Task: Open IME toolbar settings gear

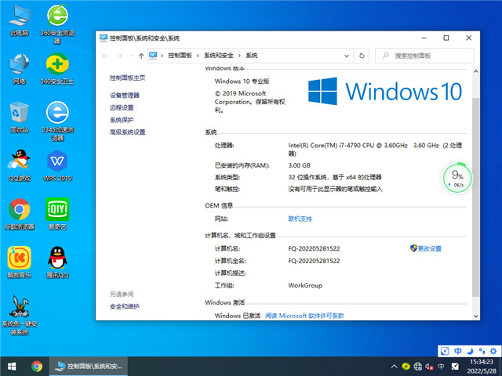Action: point(493,351)
